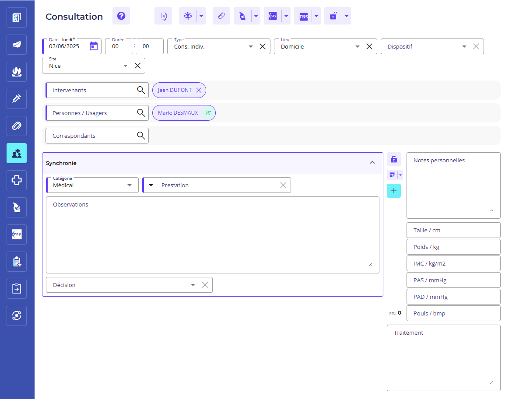Click the open padlock icon in the top toolbar
Image resolution: width=505 pixels, height=399 pixels.
(x=333, y=16)
